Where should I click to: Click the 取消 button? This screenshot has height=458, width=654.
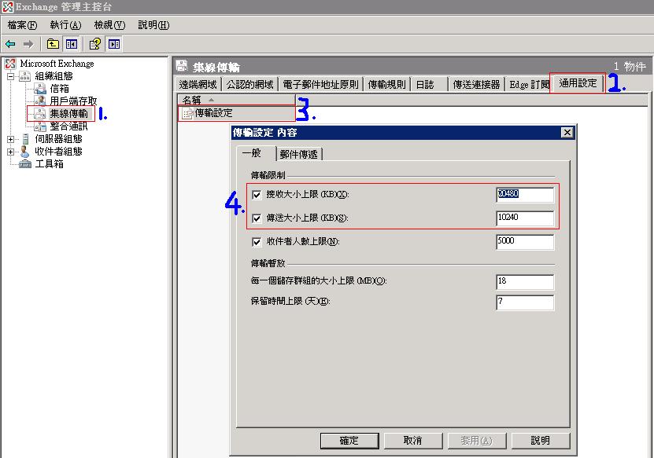[x=413, y=441]
